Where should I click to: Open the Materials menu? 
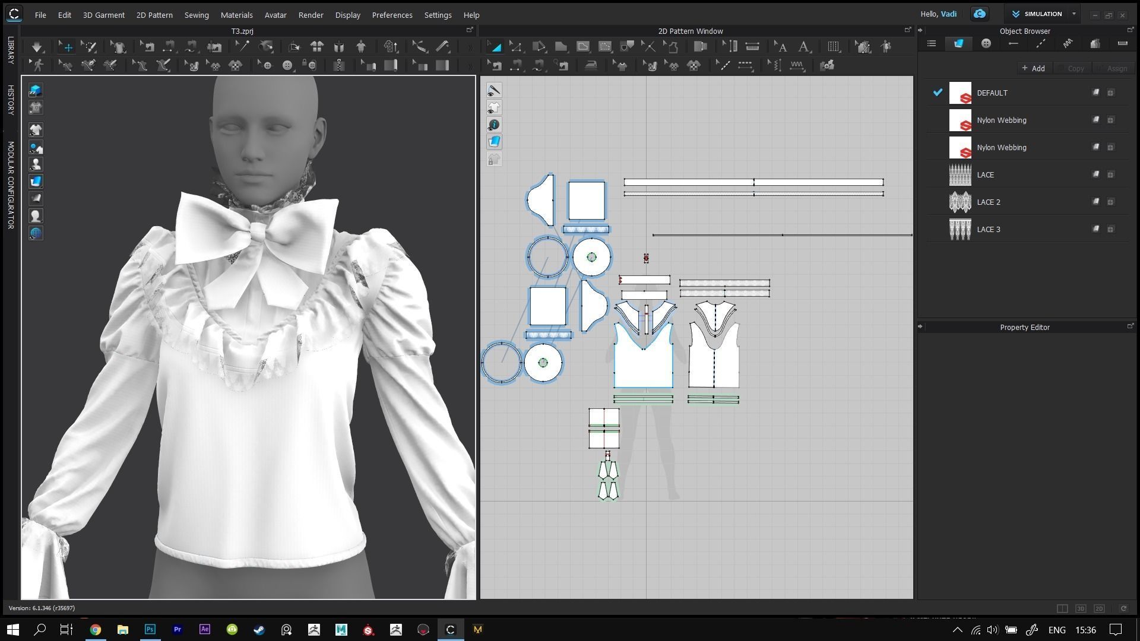click(x=236, y=15)
